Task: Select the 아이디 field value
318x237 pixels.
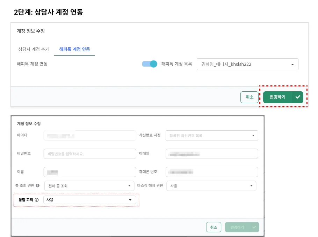Action: point(89,135)
